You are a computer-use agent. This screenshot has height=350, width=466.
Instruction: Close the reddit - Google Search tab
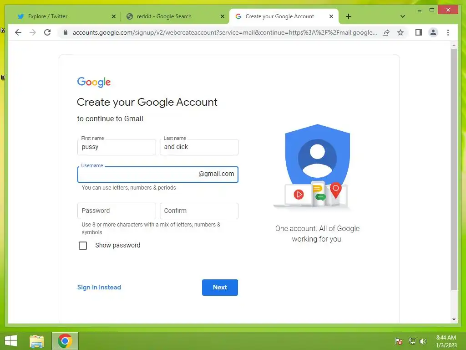pos(222,16)
